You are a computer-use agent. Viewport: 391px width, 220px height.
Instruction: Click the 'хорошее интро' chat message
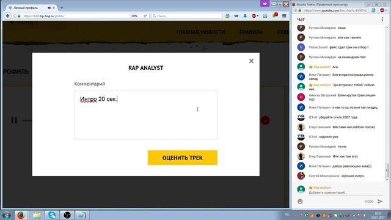(x=353, y=176)
